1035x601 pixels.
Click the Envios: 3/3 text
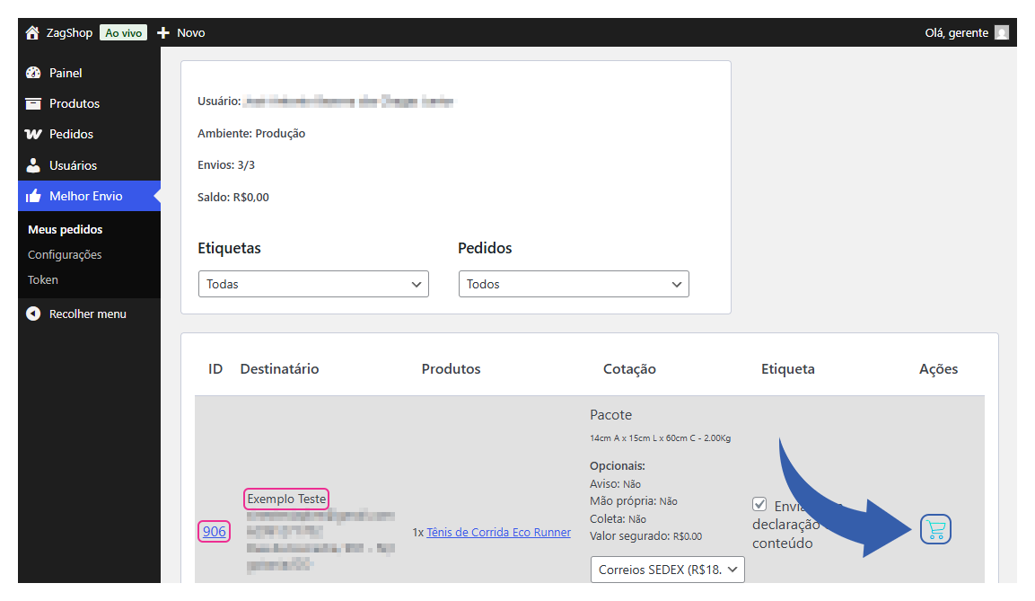(225, 164)
